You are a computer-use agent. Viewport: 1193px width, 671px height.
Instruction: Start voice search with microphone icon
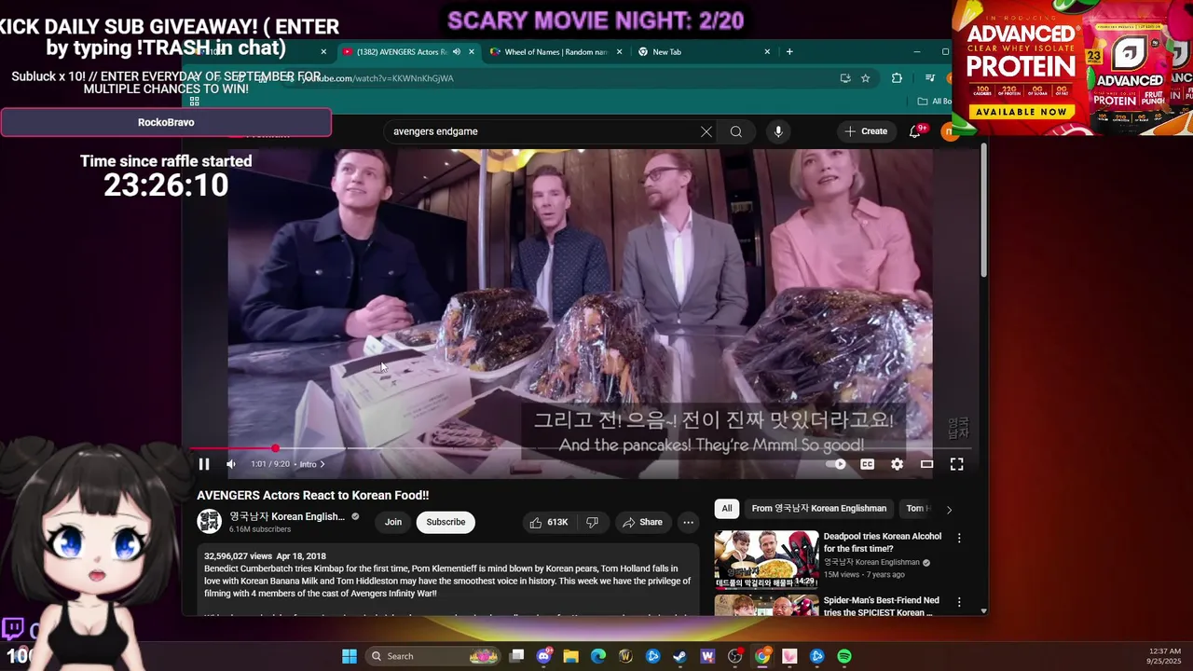778,131
